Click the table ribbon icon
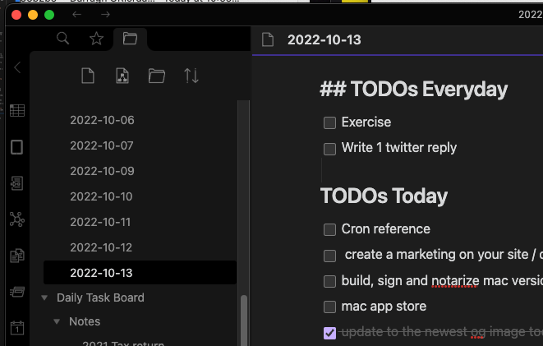Viewport: 543px width, 346px height. pyautogui.click(x=17, y=110)
